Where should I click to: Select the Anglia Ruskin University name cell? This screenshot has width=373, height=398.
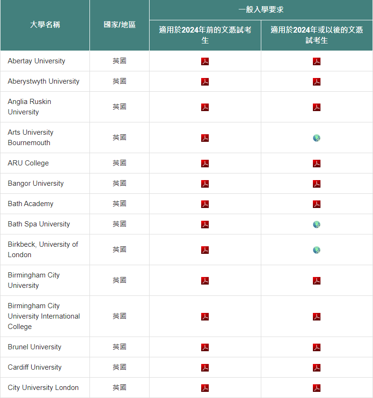point(45,107)
